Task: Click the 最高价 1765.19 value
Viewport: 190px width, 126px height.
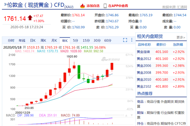Action: click(x=146, y=15)
